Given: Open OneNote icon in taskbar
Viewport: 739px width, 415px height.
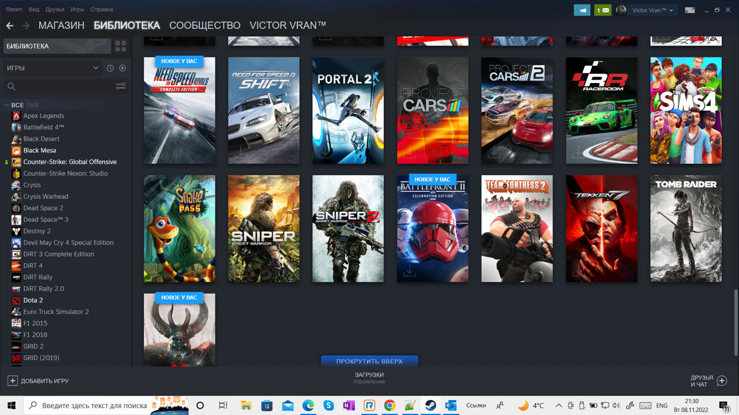Looking at the screenshot, I should [x=349, y=405].
